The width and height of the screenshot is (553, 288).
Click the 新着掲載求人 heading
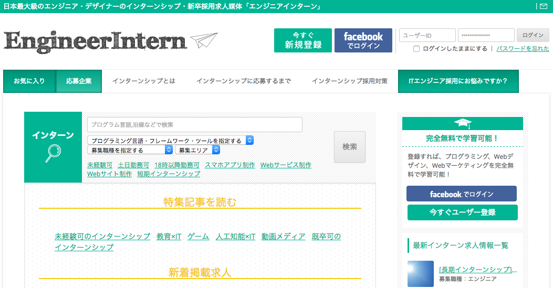[x=200, y=272]
